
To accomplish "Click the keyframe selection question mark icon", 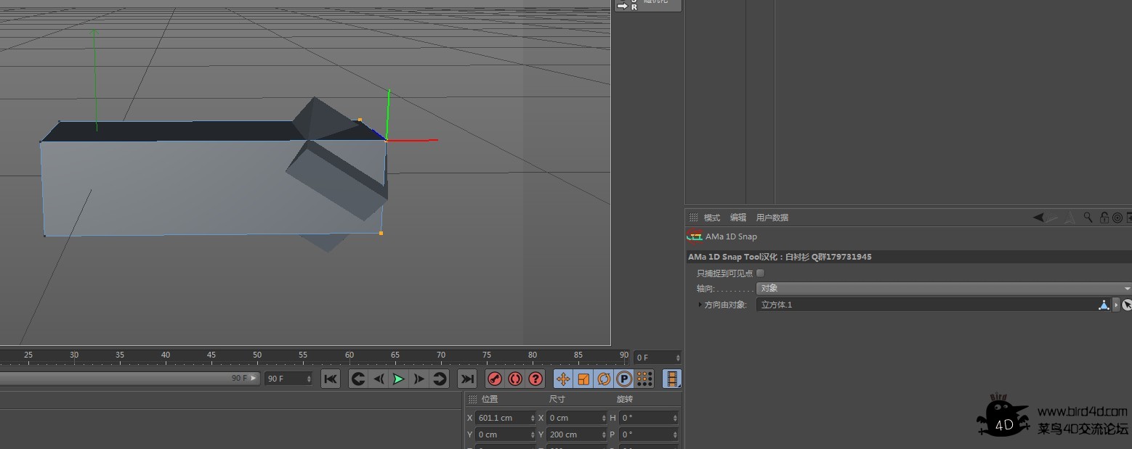I will tap(535, 379).
